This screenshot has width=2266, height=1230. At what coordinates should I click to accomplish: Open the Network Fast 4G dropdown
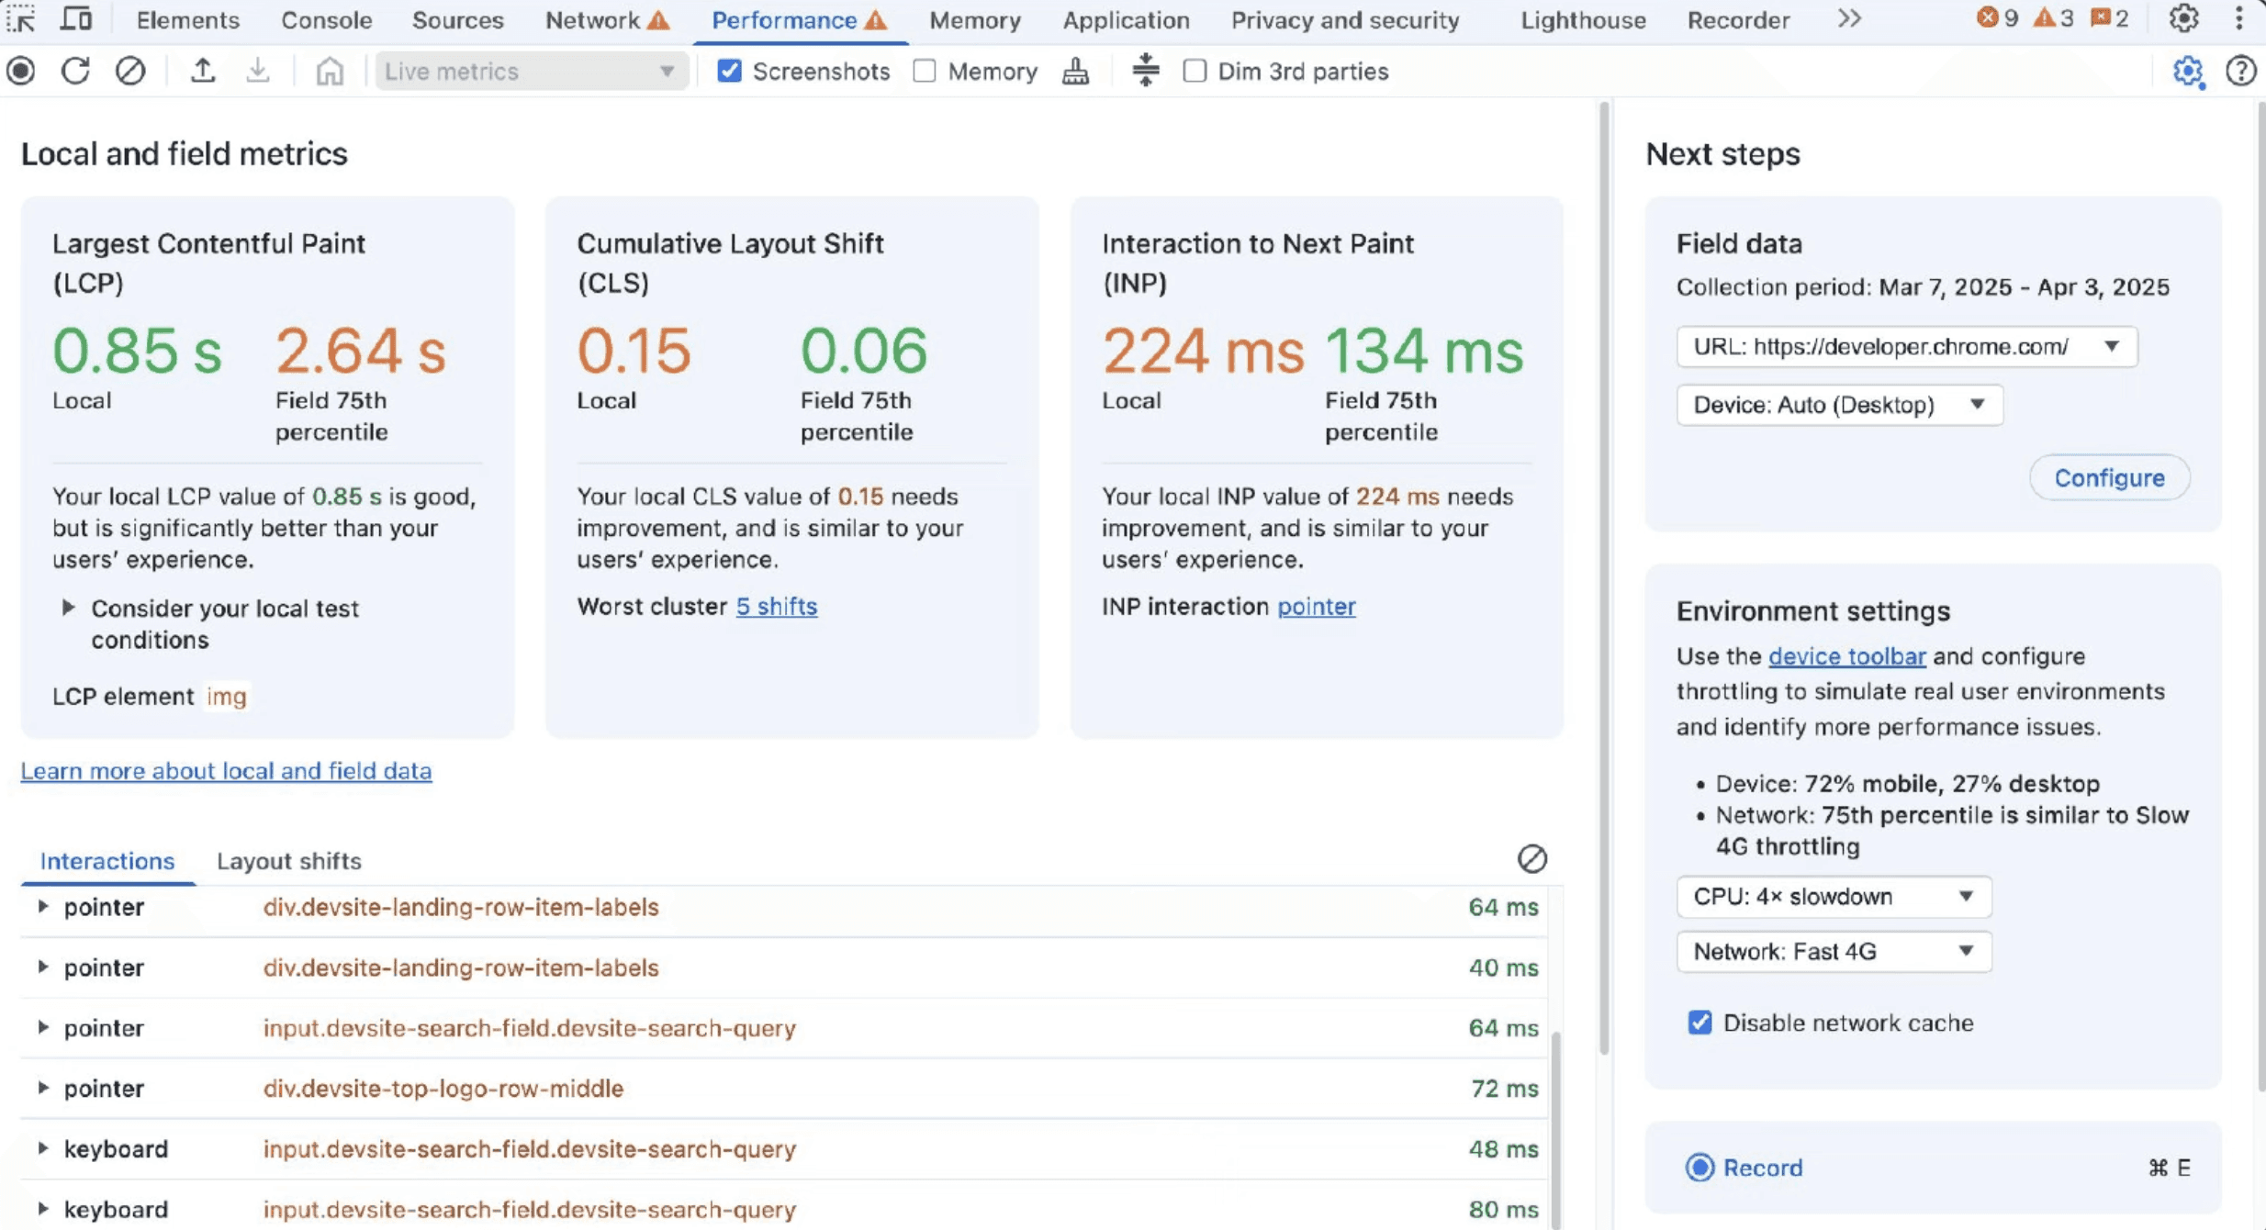coord(1833,952)
